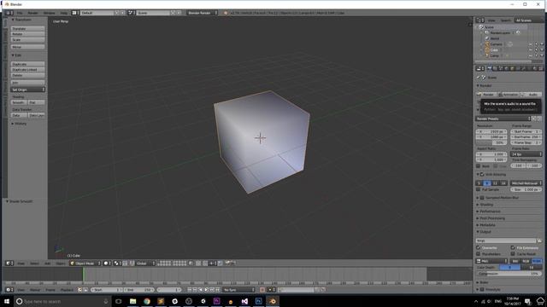Open the No Sync dropdown in timeline

coord(239,290)
